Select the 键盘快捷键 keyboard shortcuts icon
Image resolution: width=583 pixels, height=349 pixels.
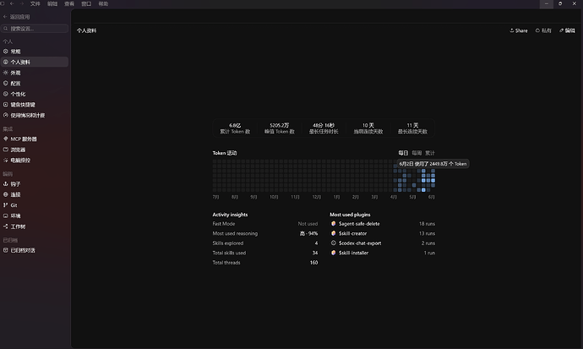pos(6,105)
